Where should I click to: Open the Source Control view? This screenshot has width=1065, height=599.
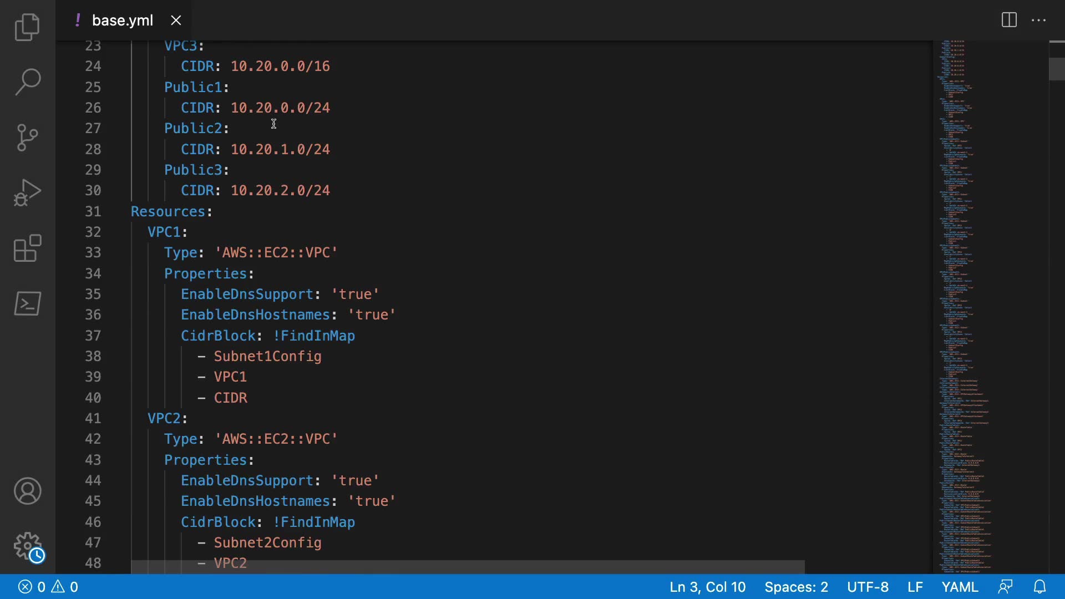(x=27, y=138)
